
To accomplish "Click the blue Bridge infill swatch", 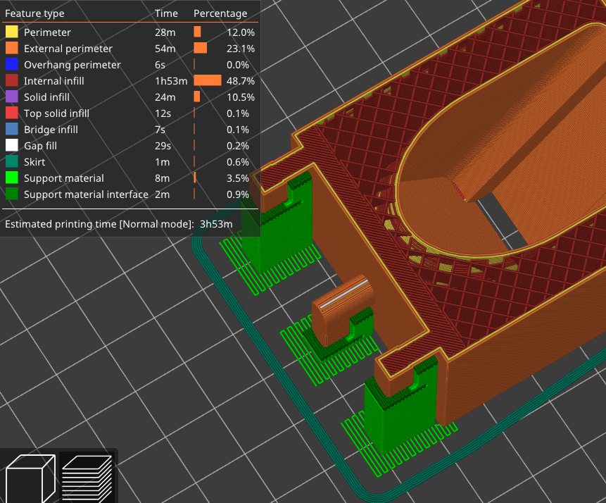I will (x=11, y=130).
